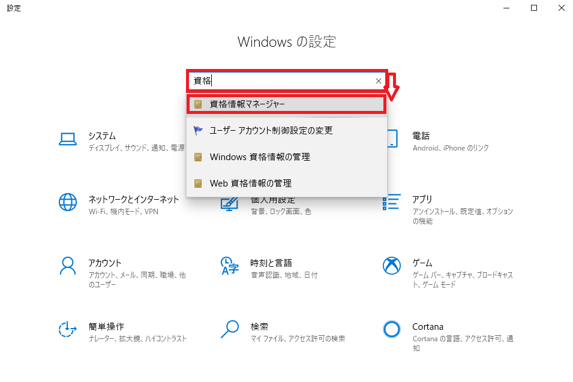Click the Wi-Fi、機内モード、VPN description
The height and width of the screenshot is (382, 573).
coord(124,212)
